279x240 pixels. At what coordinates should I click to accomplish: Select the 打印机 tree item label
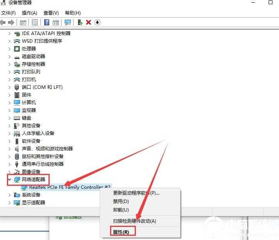(29, 80)
